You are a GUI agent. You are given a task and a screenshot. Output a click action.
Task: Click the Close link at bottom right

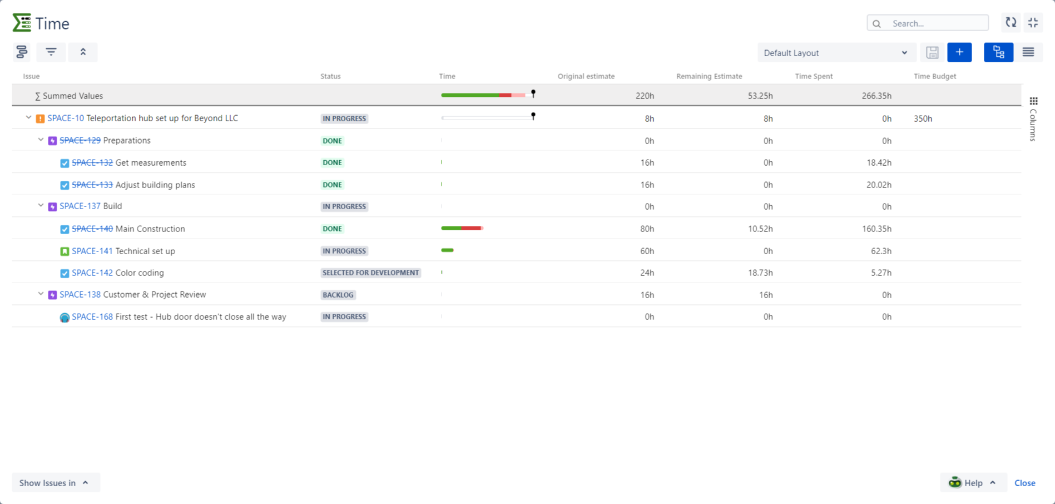click(1025, 482)
